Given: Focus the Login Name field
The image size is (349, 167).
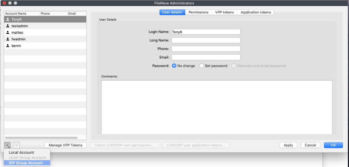Looking at the screenshot, I should (x=206, y=32).
